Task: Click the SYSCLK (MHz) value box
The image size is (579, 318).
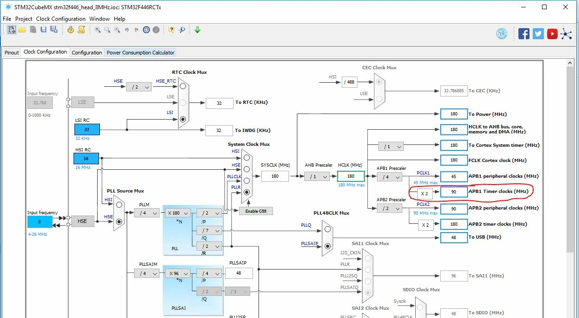Action: click(275, 176)
